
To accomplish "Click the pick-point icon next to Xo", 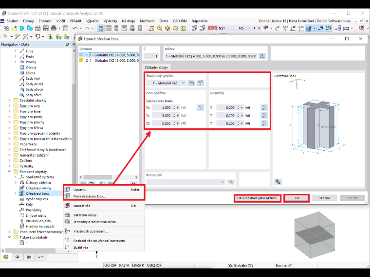I will pyautogui.click(x=201, y=107).
